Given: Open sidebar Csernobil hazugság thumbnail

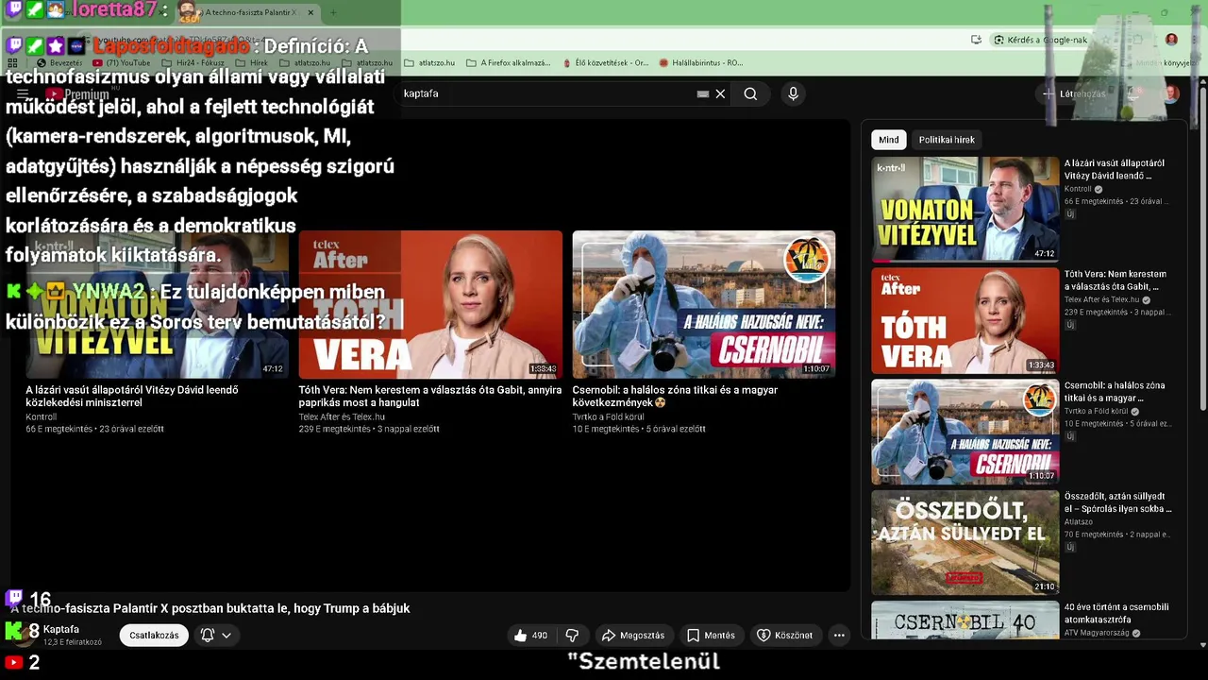Looking at the screenshot, I should 965,431.
